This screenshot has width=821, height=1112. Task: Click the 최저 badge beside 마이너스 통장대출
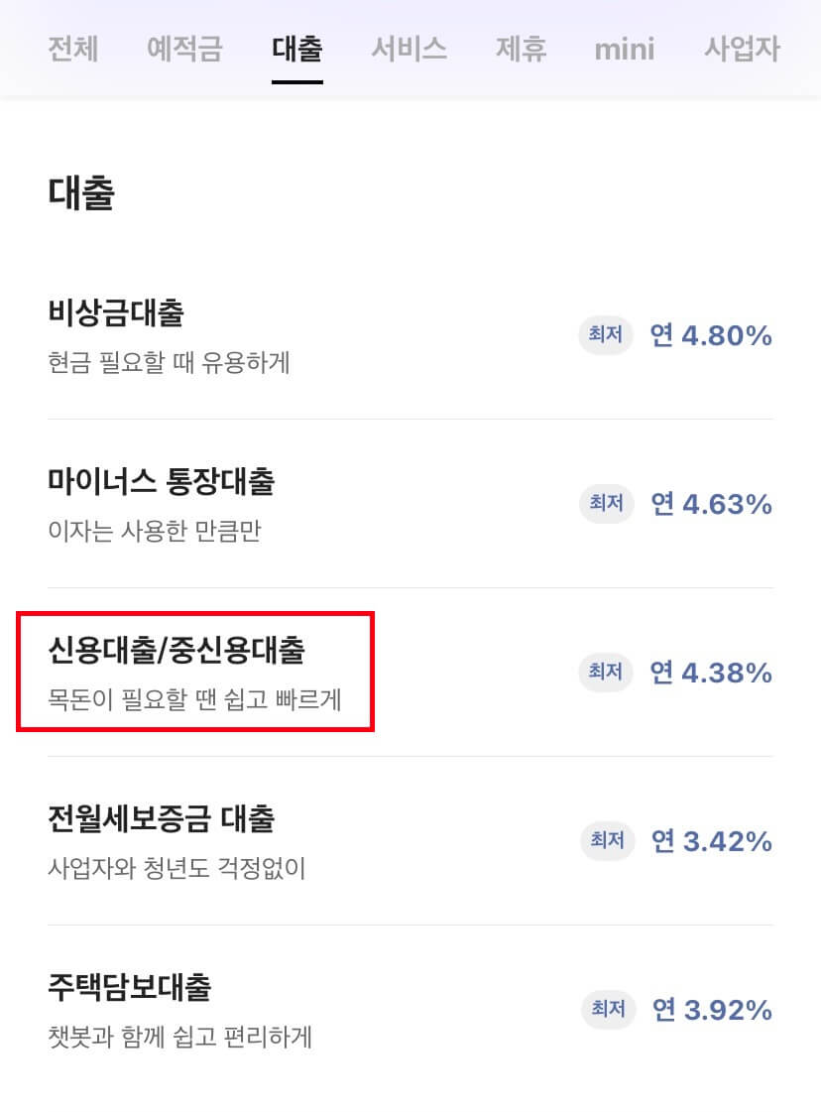click(x=606, y=504)
